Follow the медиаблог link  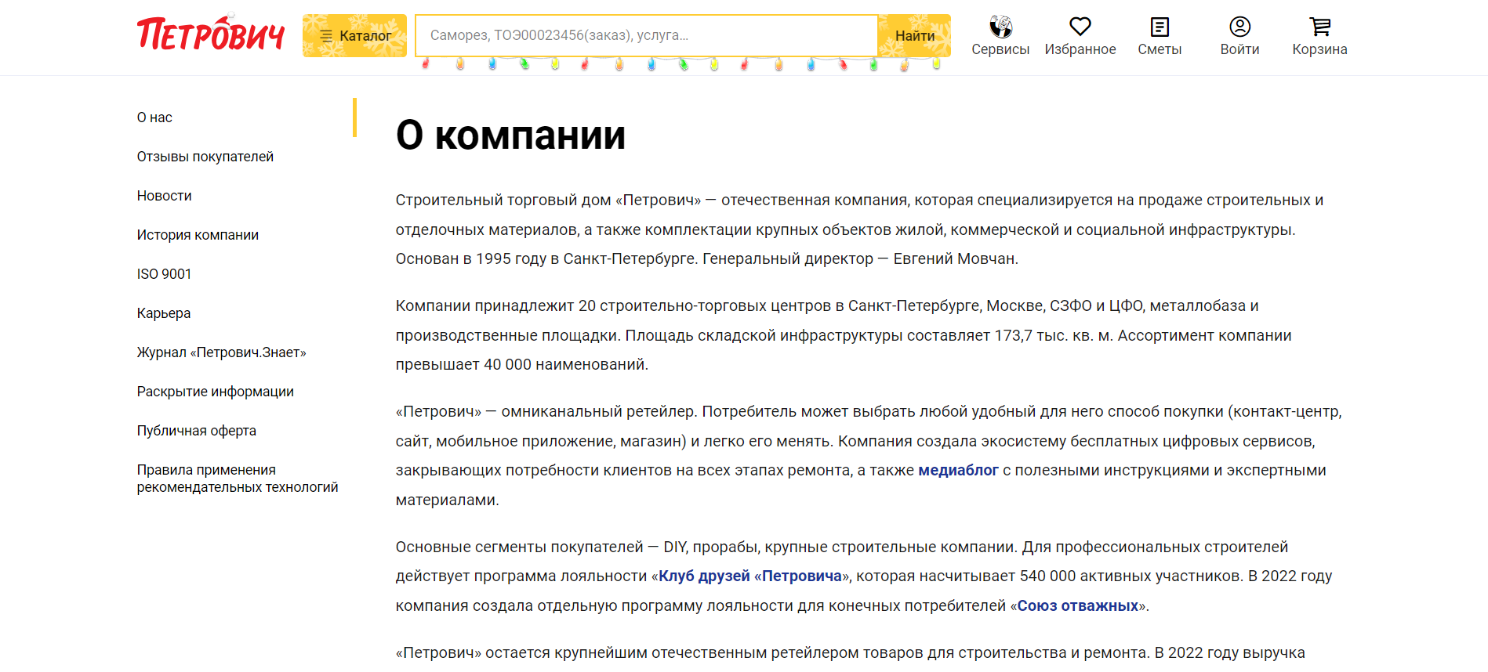click(958, 471)
